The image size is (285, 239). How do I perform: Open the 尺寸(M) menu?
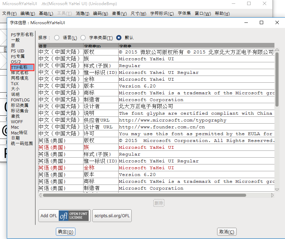click(138, 13)
